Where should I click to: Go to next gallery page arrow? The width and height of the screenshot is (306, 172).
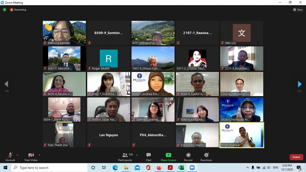pyautogui.click(x=299, y=84)
